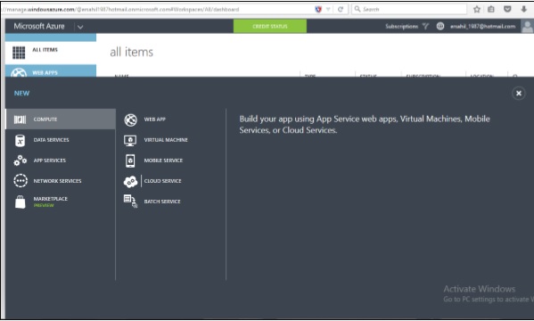This screenshot has height=321, width=534.
Task: Choose the Cloud Service option label
Action: tap(163, 181)
